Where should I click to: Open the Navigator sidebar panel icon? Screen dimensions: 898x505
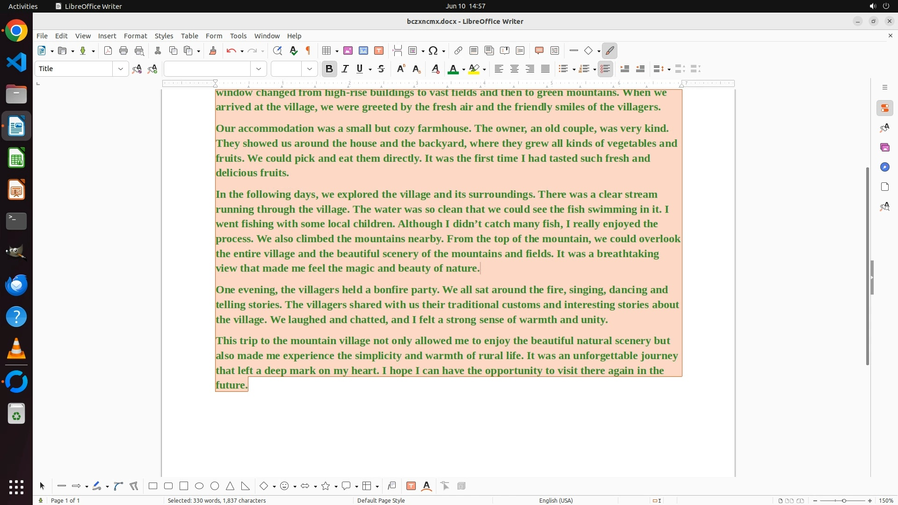884,167
